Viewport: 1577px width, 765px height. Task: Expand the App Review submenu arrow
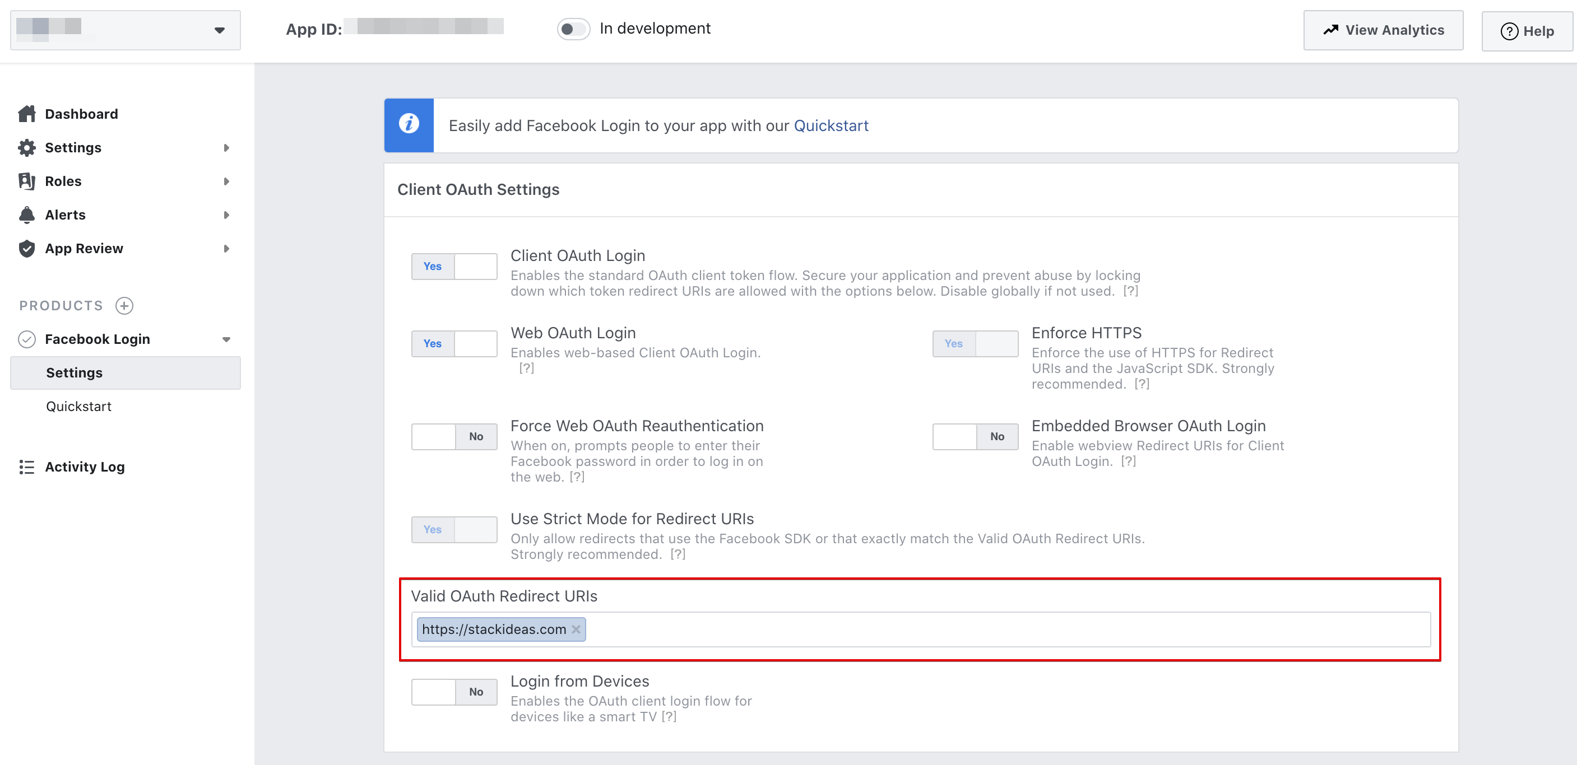[x=226, y=249]
